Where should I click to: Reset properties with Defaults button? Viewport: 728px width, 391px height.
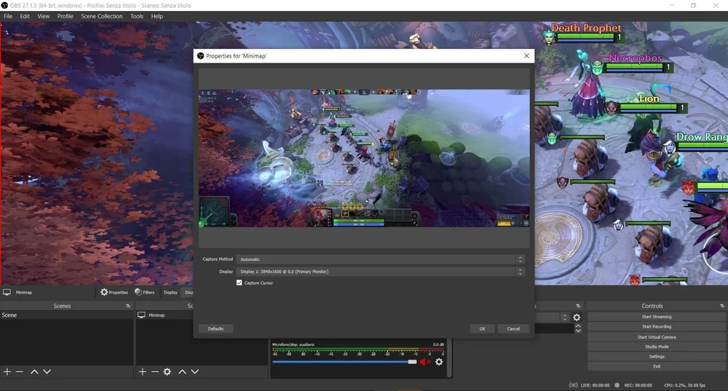216,329
